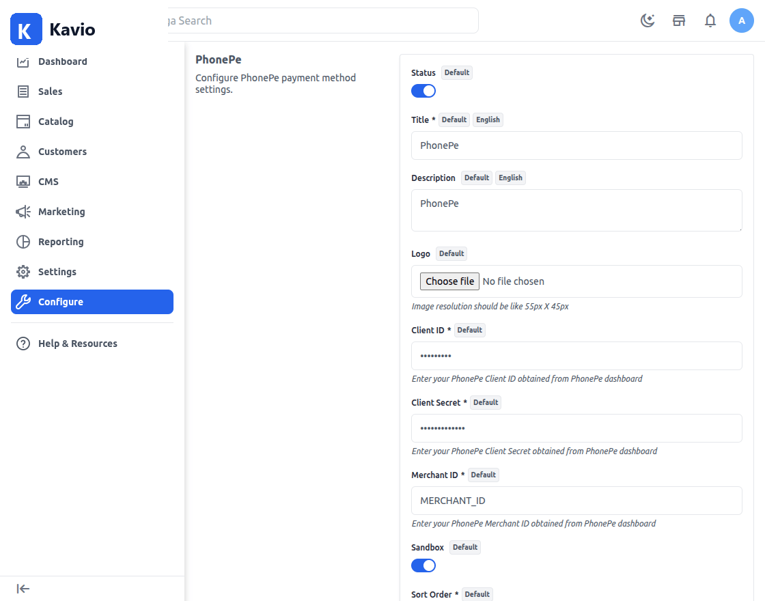Click the Default badge beside Merchant ID
The width and height of the screenshot is (765, 601).
(483, 475)
